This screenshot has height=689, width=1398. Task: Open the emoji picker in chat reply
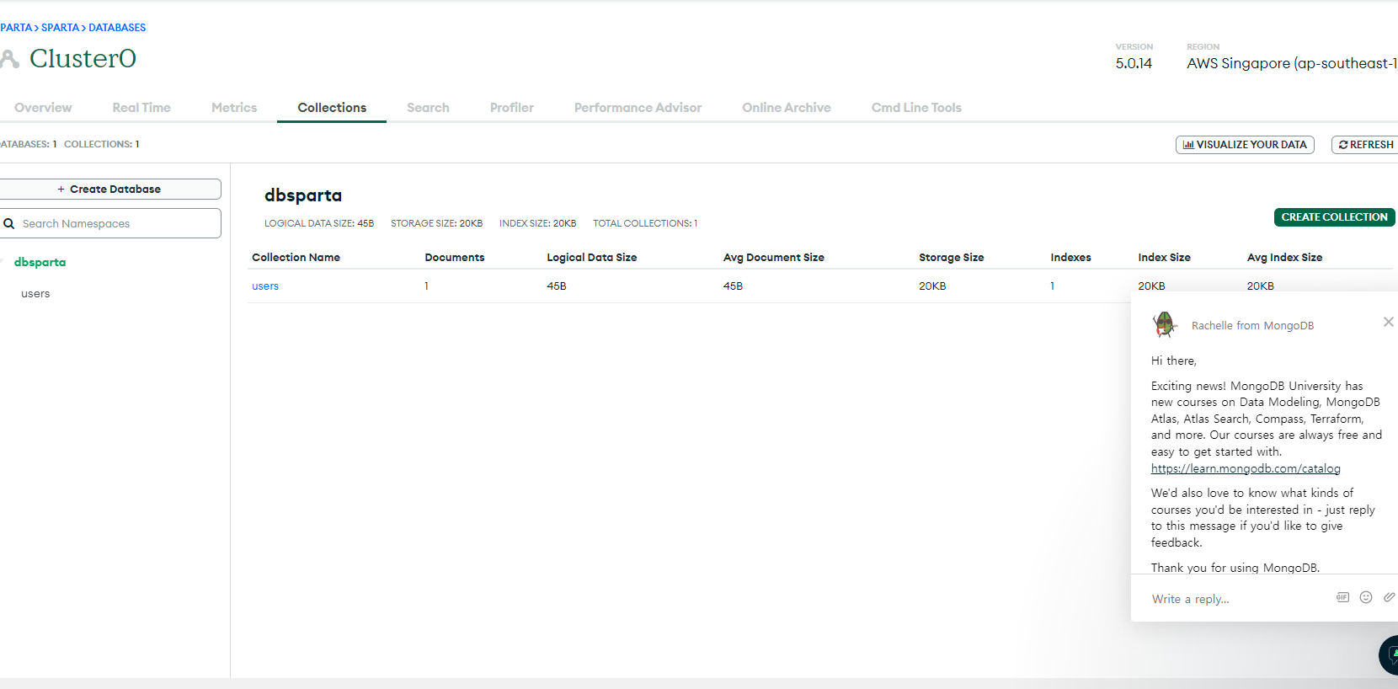[1366, 597]
